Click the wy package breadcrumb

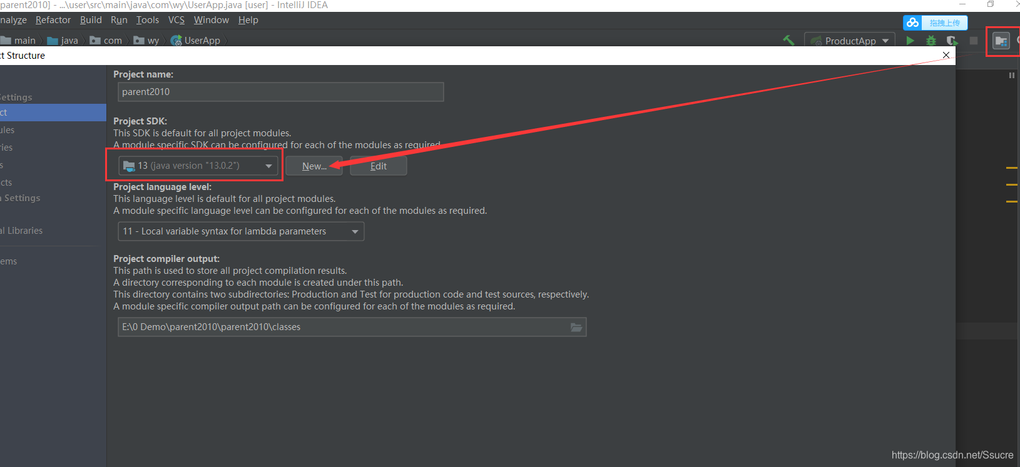click(146, 41)
